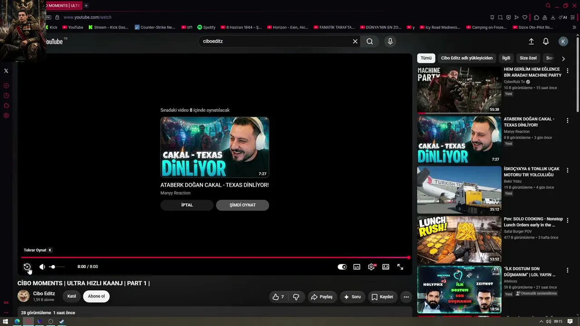The width and height of the screenshot is (580, 326).
Task: Subscribe with the Abone ol button
Action: point(96,297)
